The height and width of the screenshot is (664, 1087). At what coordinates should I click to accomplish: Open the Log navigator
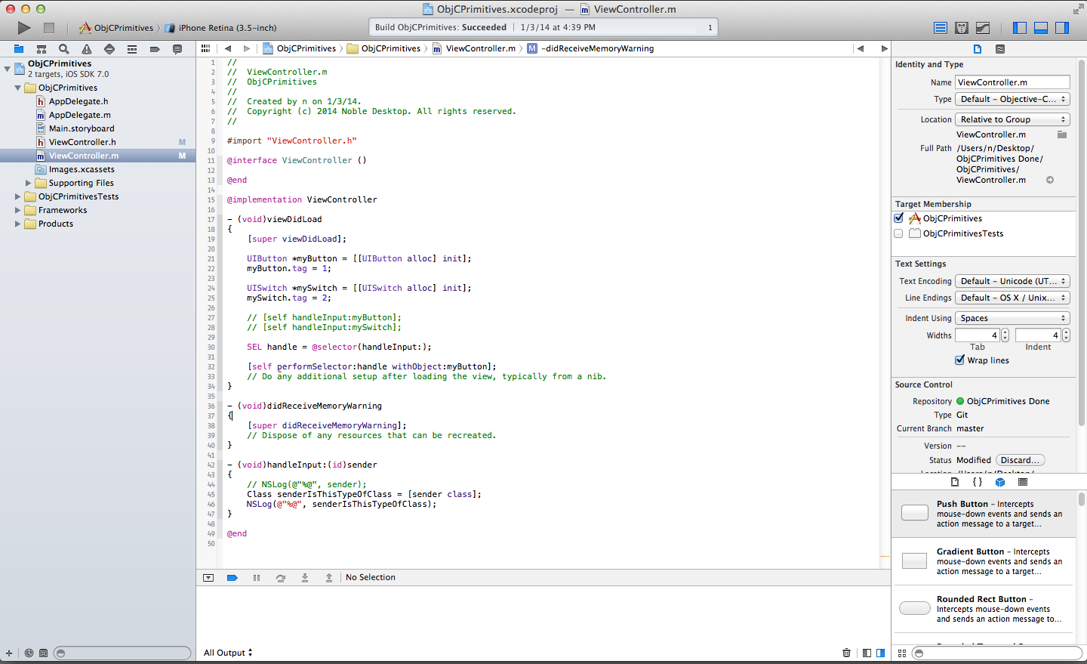point(177,49)
